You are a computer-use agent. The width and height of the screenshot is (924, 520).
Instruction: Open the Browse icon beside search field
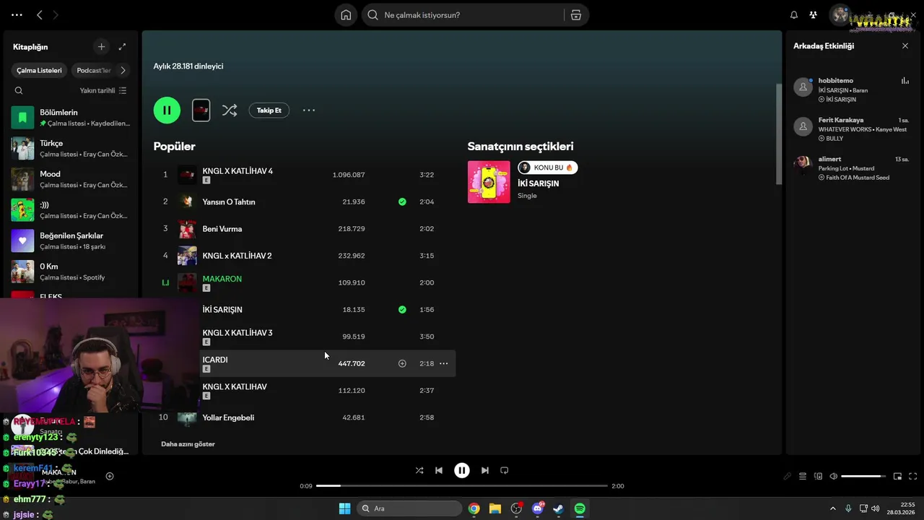pos(576,15)
